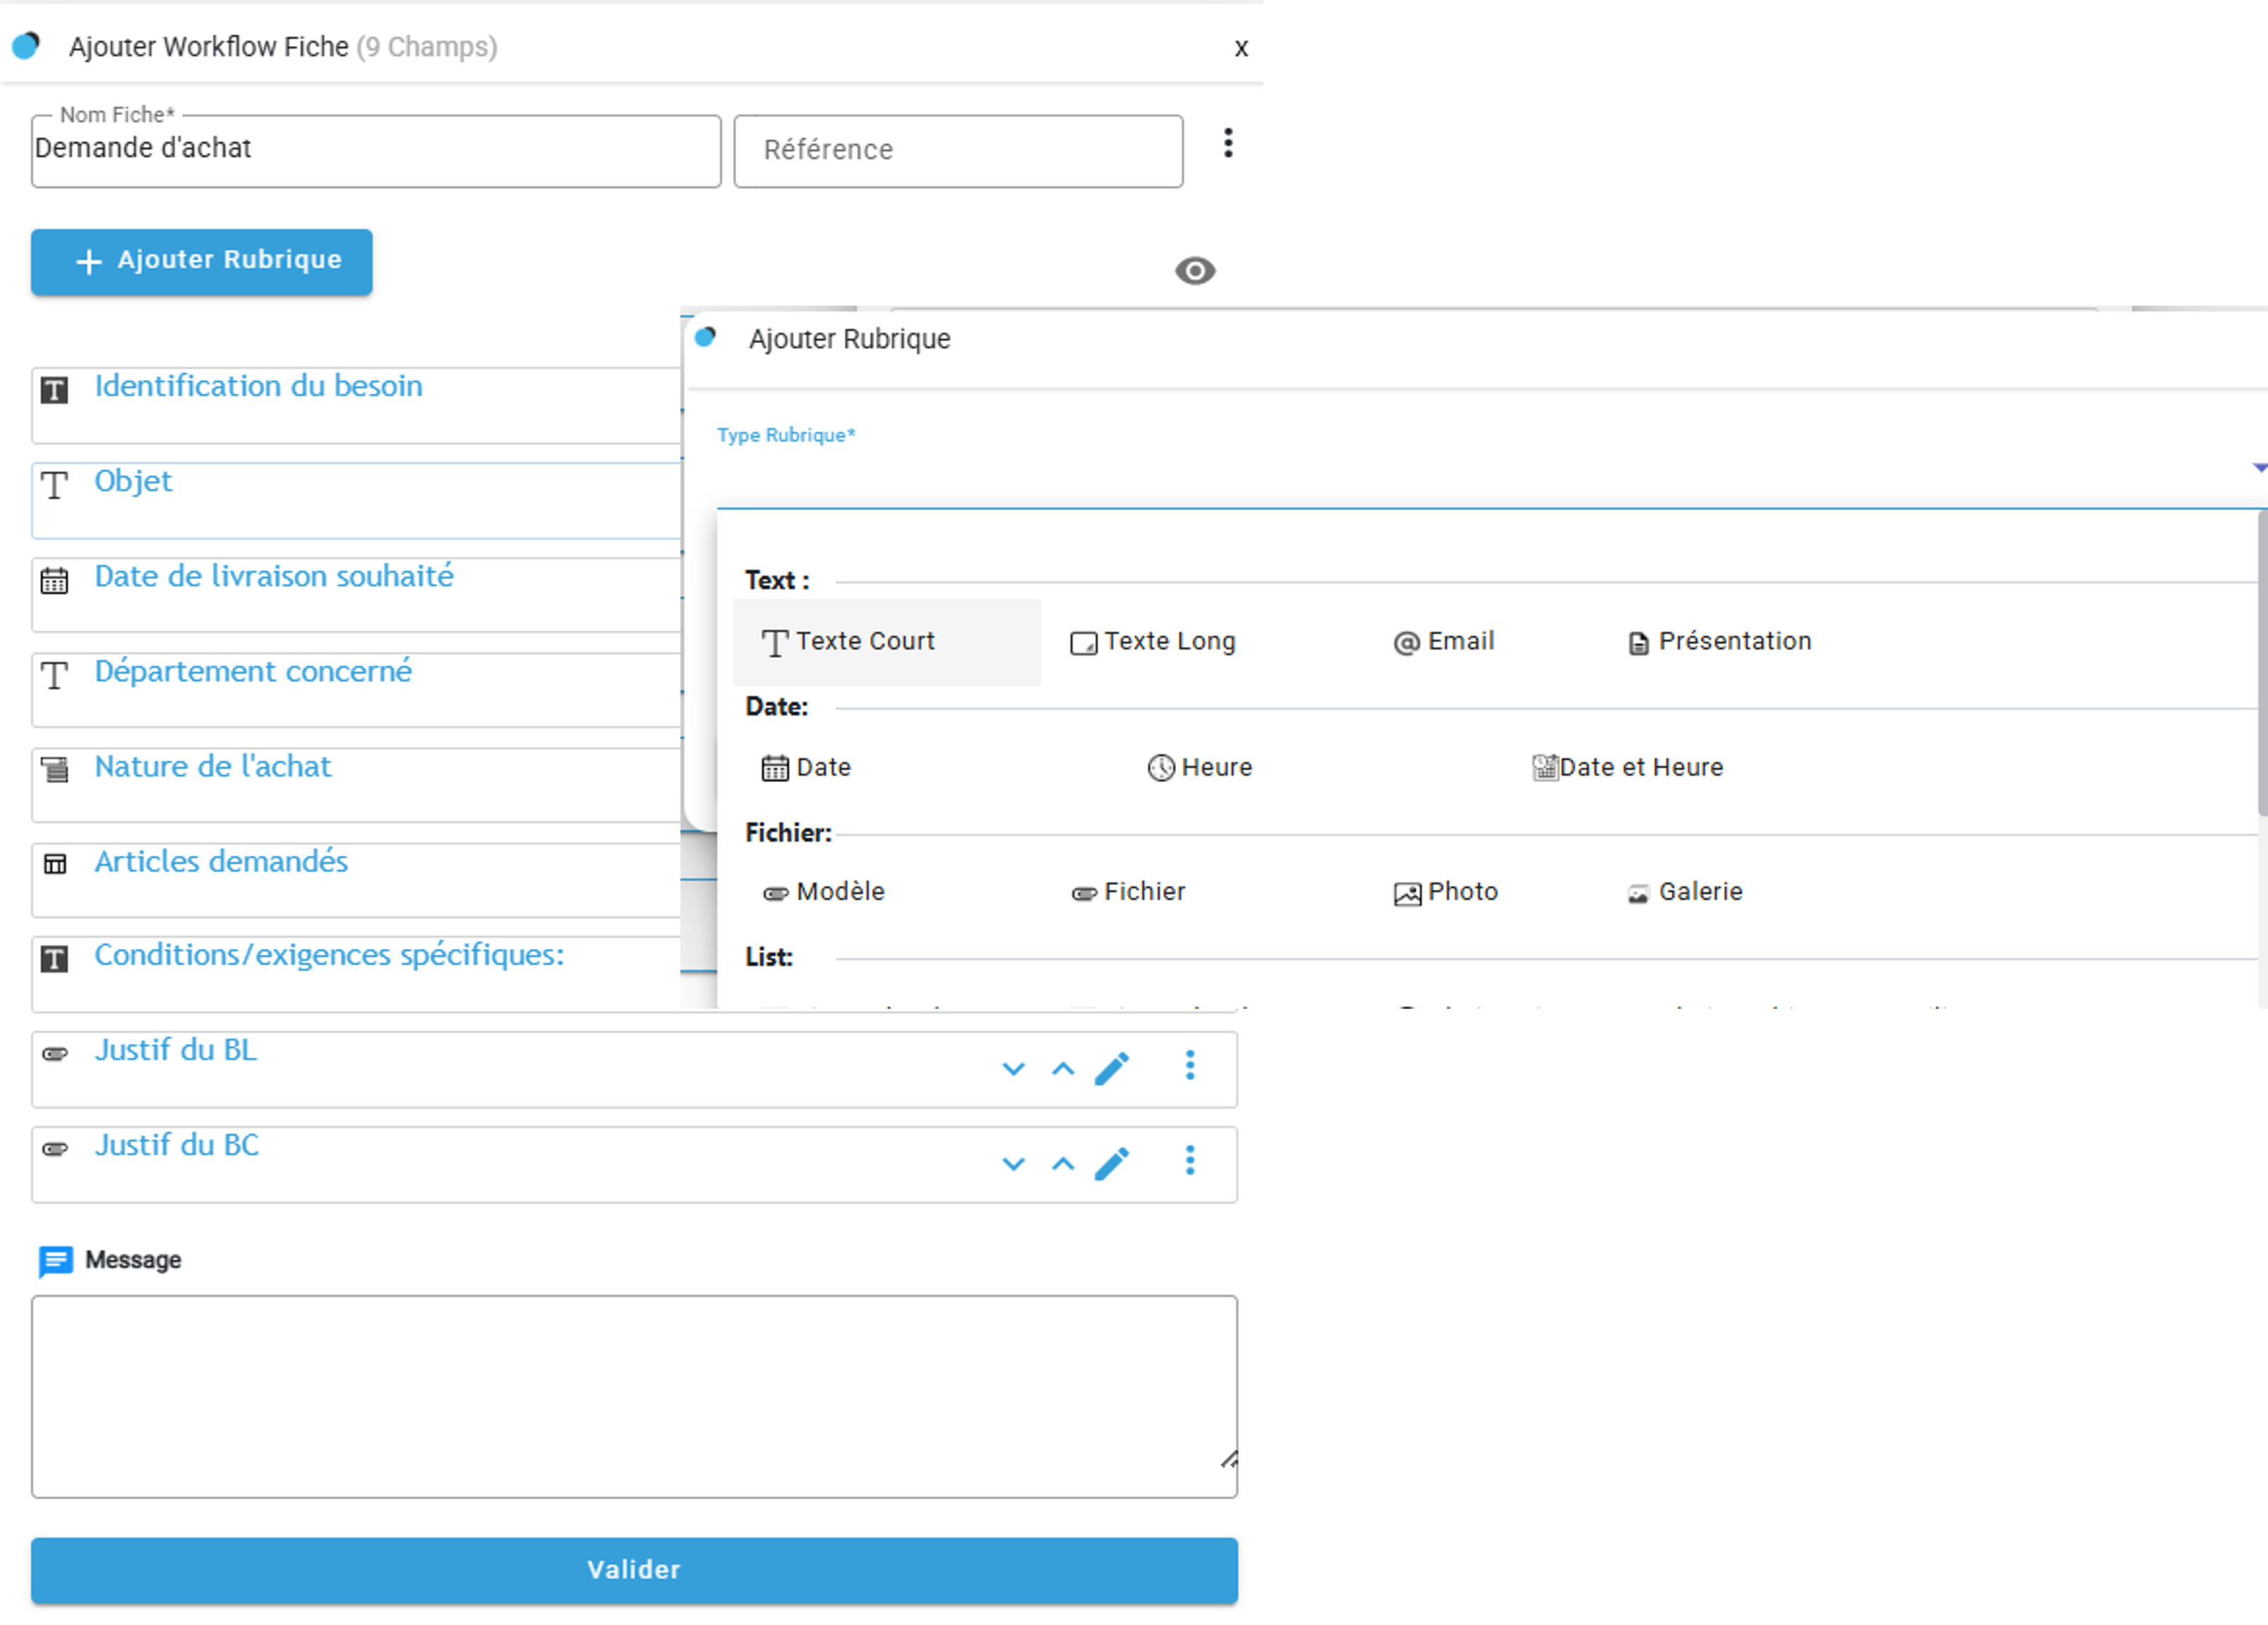Focus the Référence input field
This screenshot has width=2268, height=1625.
[957, 151]
